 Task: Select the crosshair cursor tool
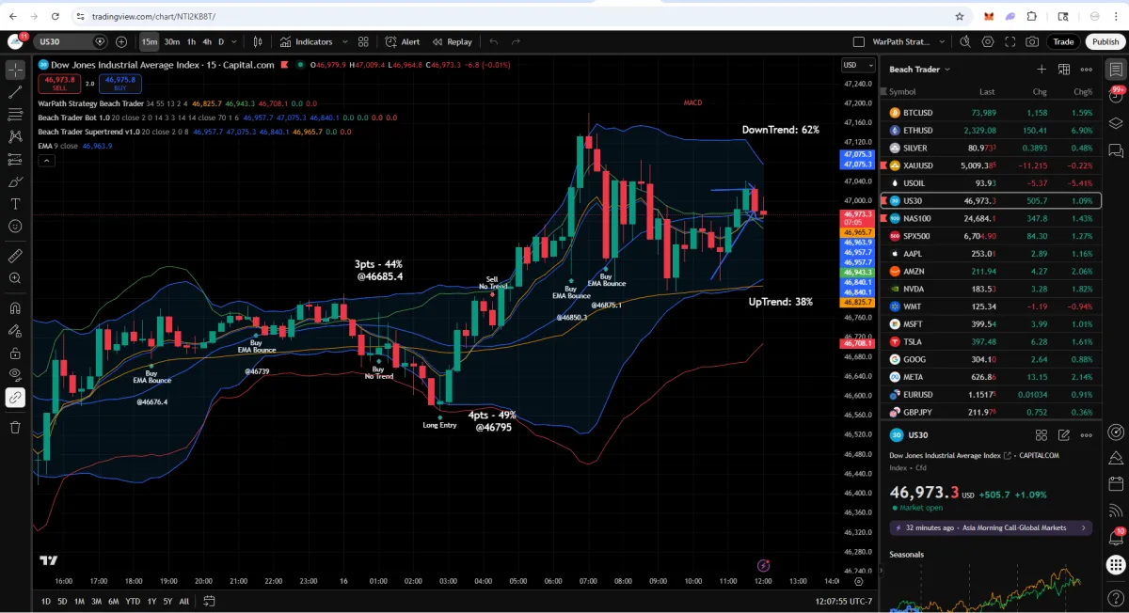pyautogui.click(x=15, y=71)
